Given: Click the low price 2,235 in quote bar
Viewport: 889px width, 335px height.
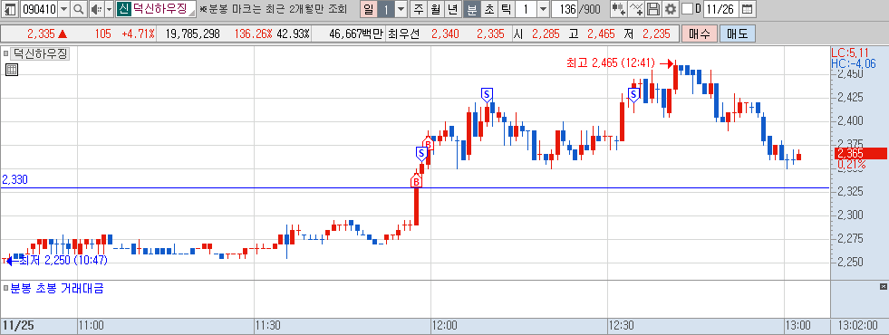Looking at the screenshot, I should coord(656,34).
